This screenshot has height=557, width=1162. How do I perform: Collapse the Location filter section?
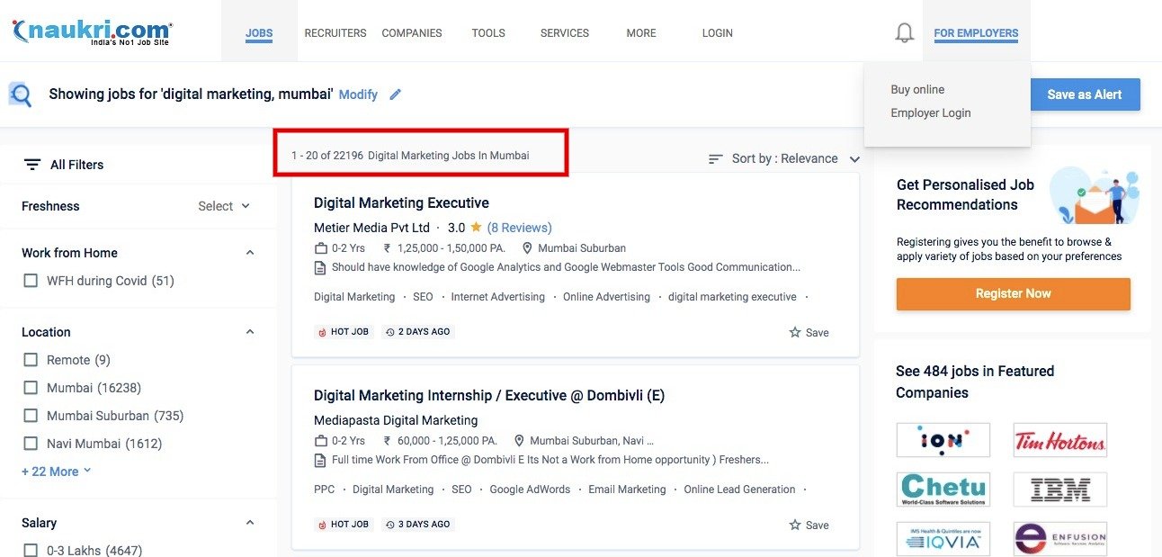tap(250, 332)
